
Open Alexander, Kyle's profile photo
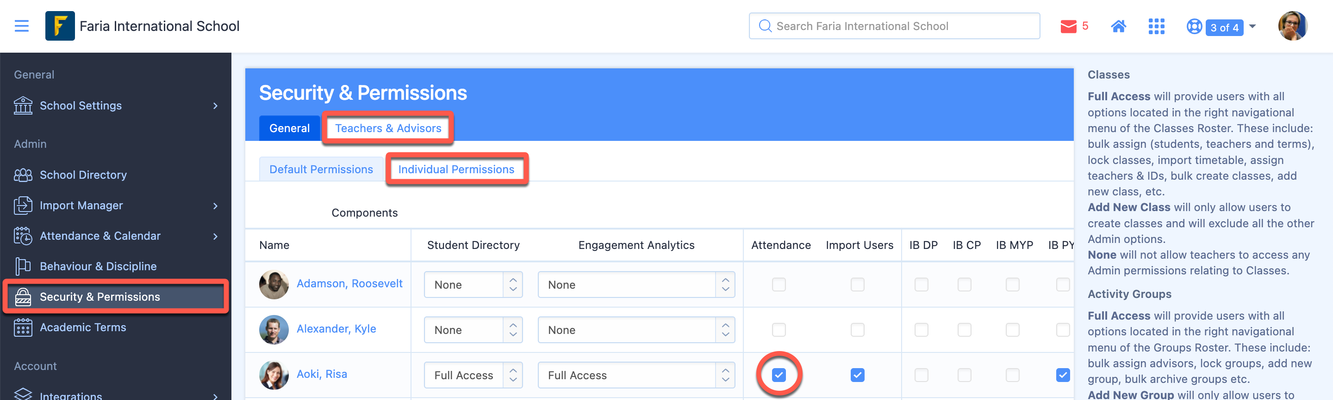pos(274,330)
